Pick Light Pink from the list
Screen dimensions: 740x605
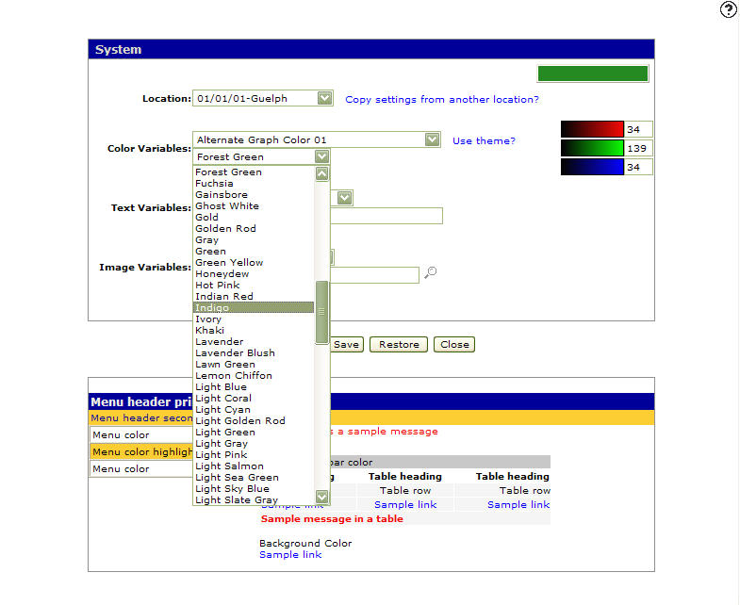coord(254,455)
